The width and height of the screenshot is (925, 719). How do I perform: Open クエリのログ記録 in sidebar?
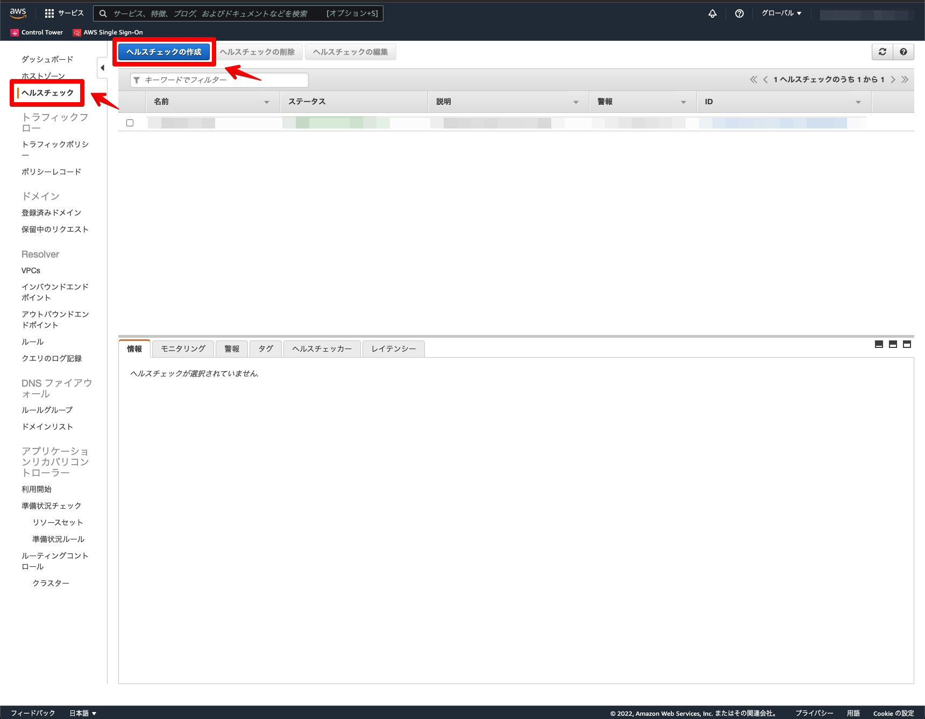(x=52, y=358)
